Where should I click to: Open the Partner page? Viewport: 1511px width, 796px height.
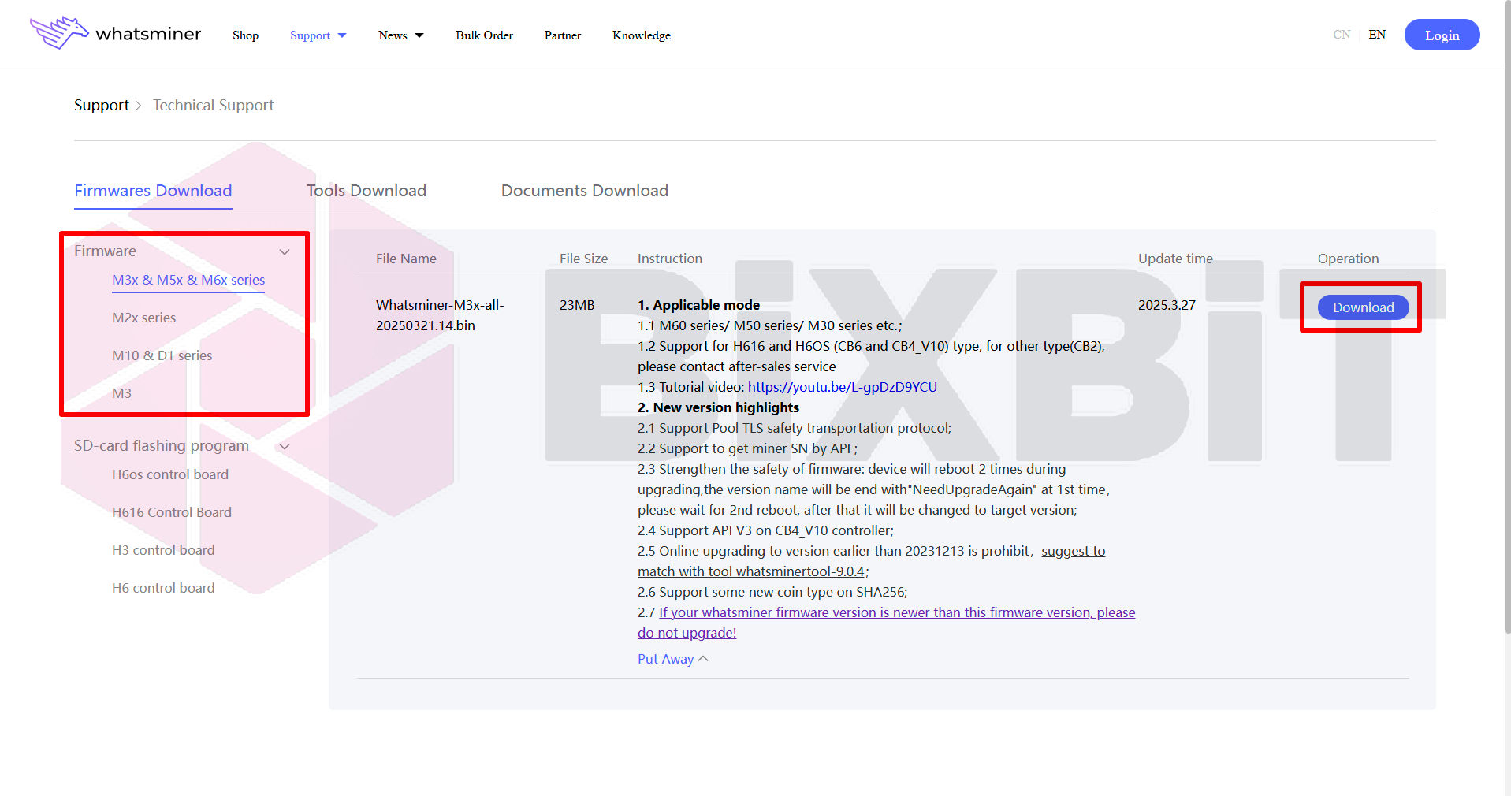(562, 35)
